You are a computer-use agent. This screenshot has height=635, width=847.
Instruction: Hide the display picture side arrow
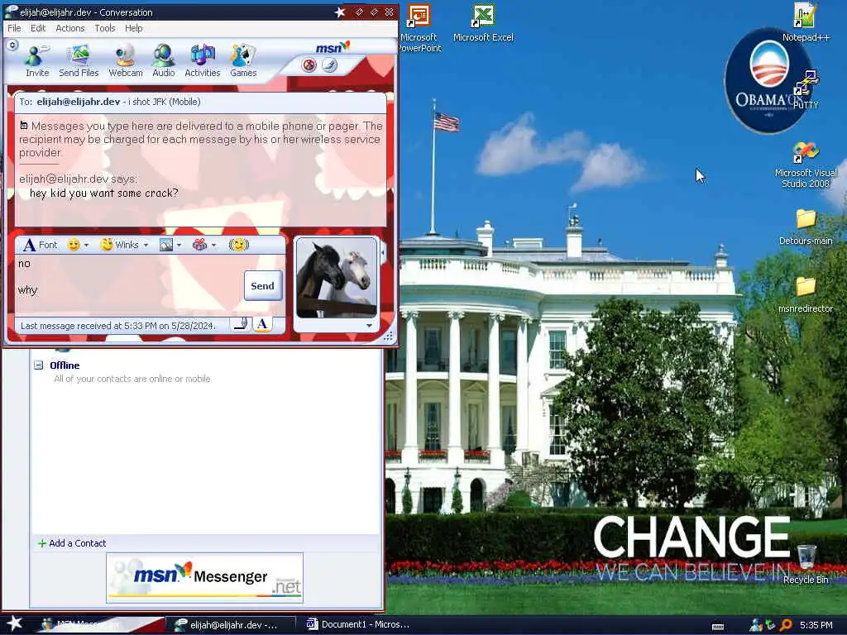383,252
